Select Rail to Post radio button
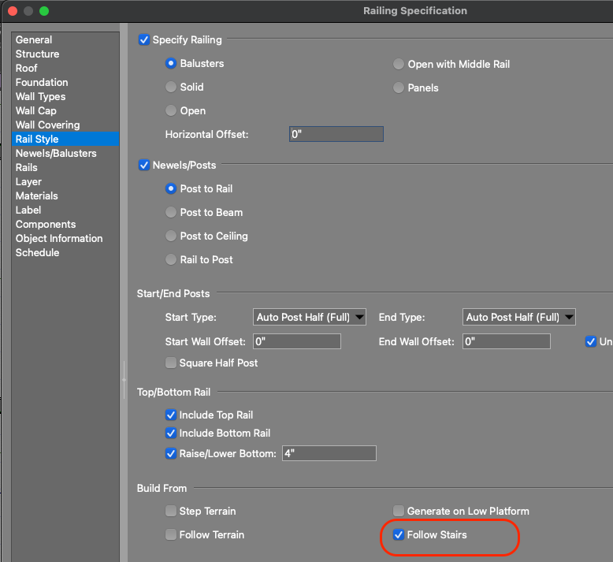The height and width of the screenshot is (562, 613). 171,260
